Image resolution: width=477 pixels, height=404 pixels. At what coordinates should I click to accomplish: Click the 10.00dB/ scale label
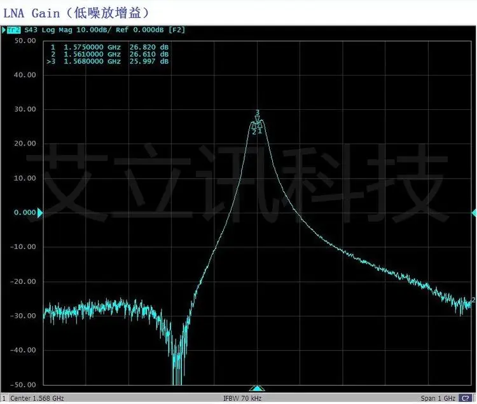tap(94, 30)
